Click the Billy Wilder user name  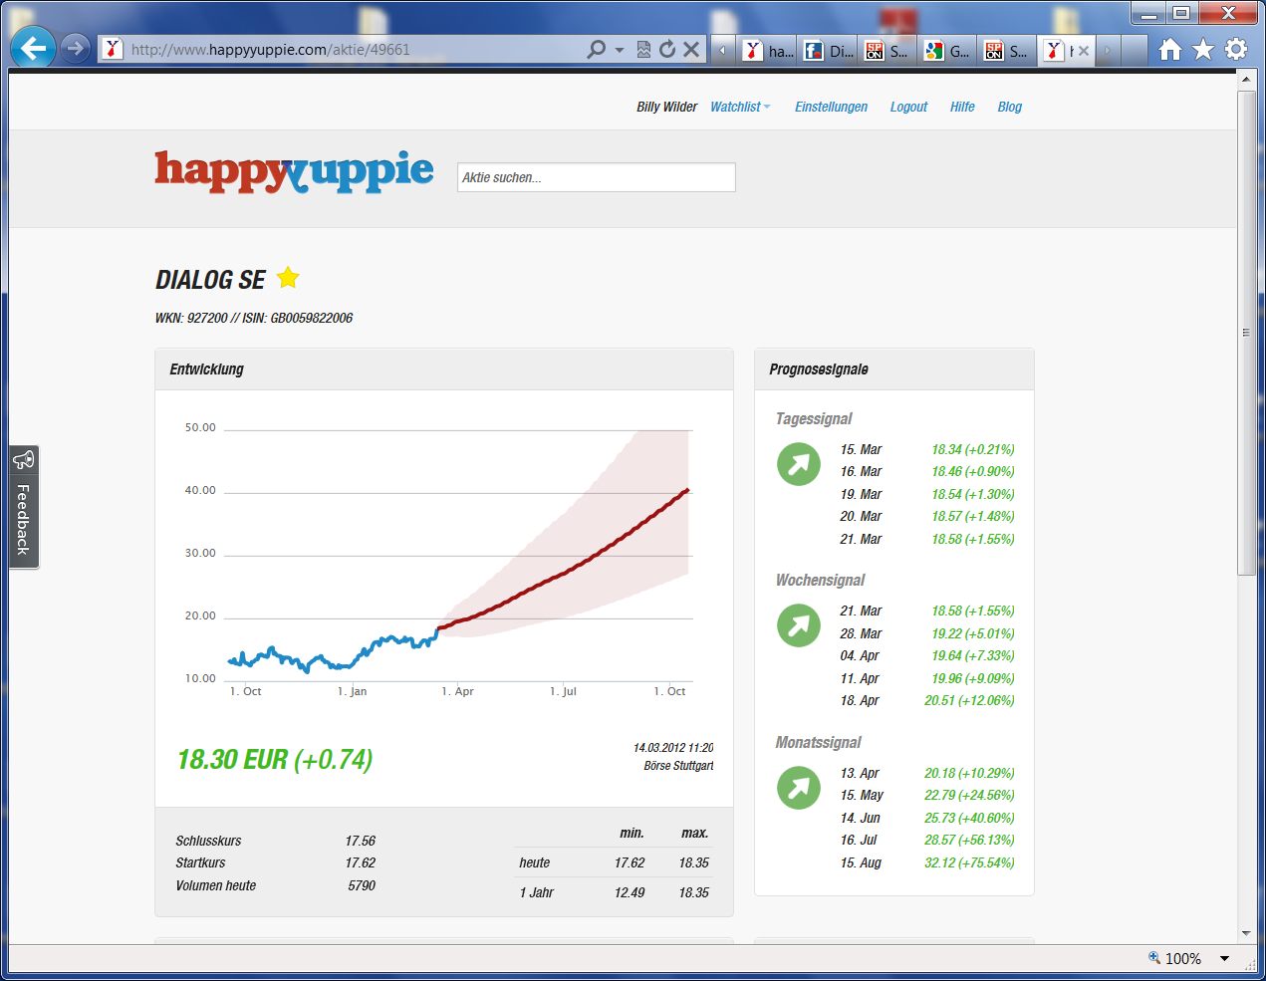666,107
